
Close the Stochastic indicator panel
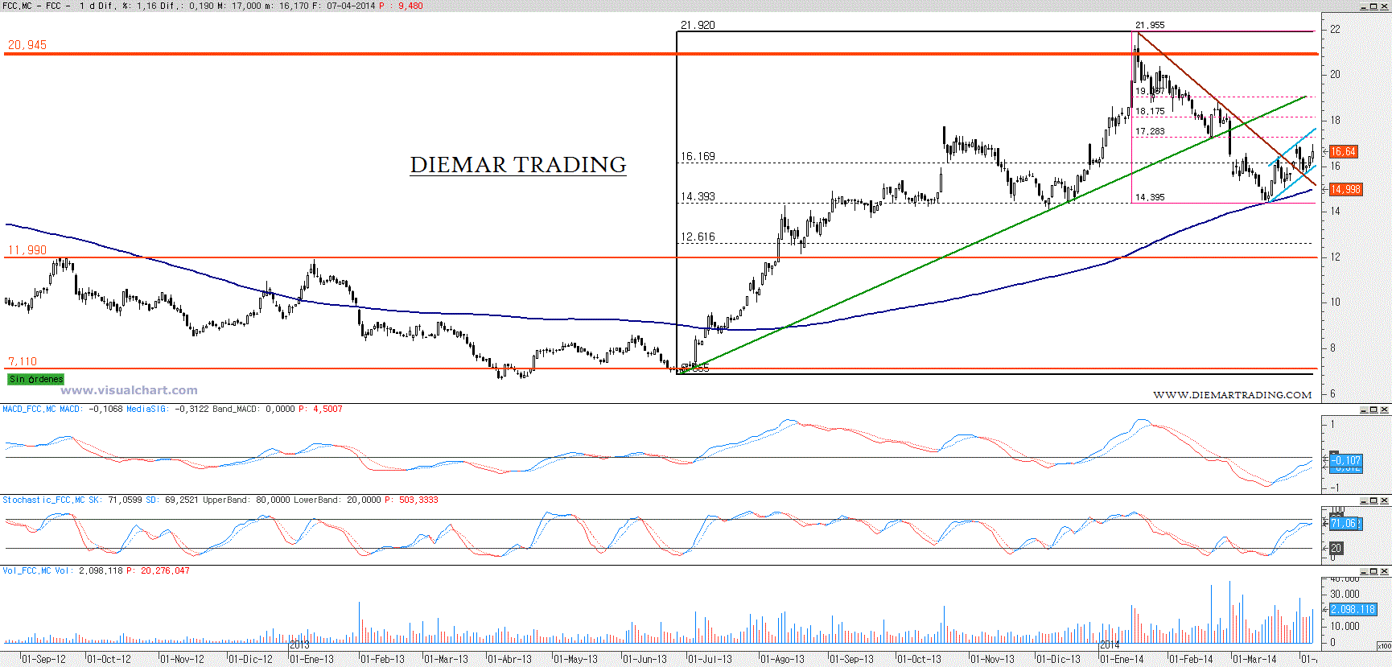pyautogui.click(x=1385, y=500)
